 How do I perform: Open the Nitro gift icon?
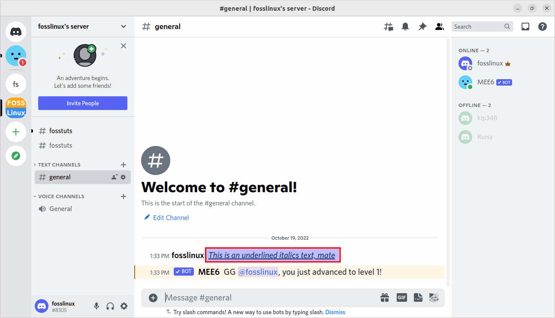(x=384, y=297)
